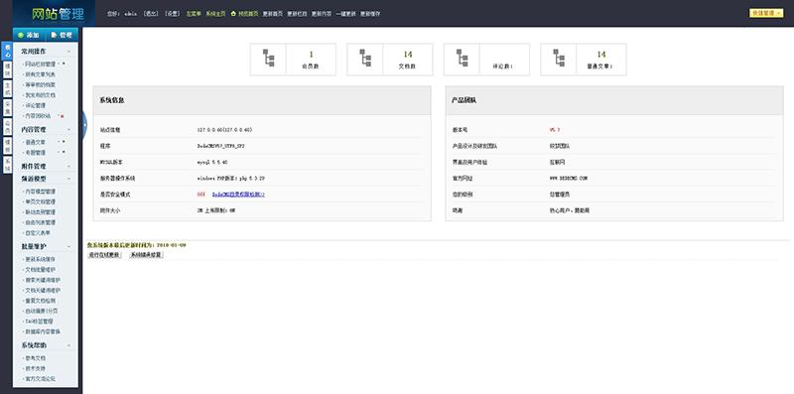Viewport: 794px width, 394px height.
Task: Open 评论管理 in the sidebar
Action: click(36, 106)
